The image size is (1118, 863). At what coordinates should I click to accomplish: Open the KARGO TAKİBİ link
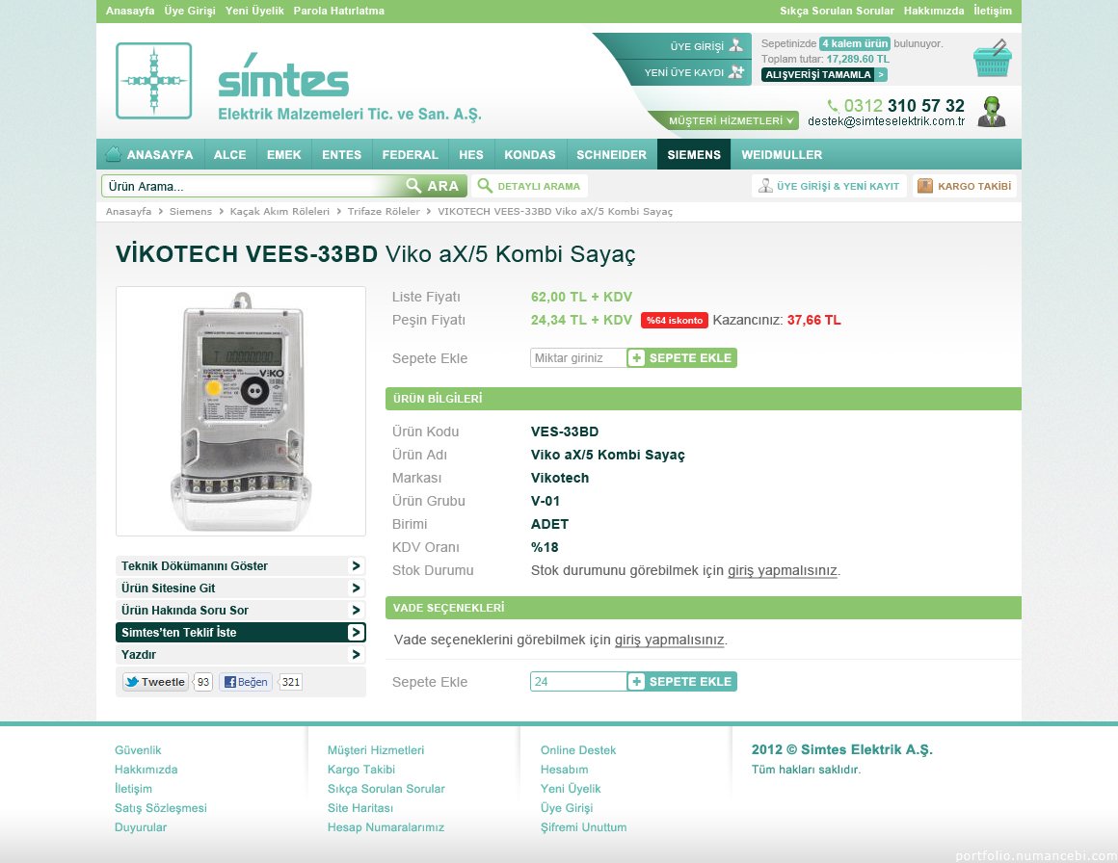(x=965, y=186)
